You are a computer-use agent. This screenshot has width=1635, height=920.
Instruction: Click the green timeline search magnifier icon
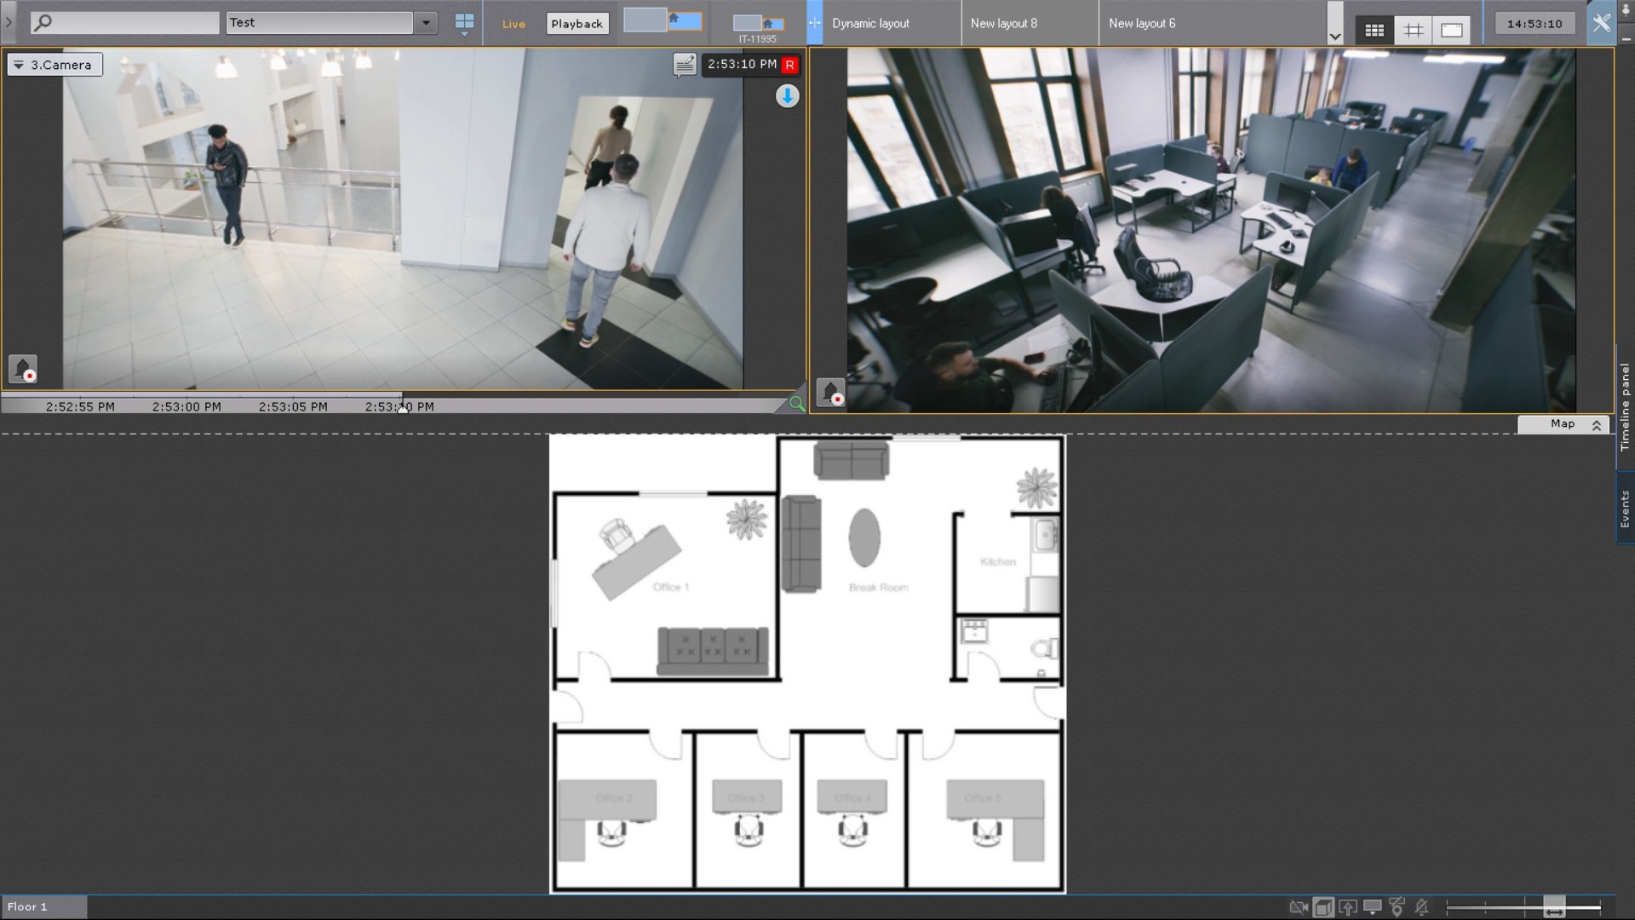tap(796, 404)
